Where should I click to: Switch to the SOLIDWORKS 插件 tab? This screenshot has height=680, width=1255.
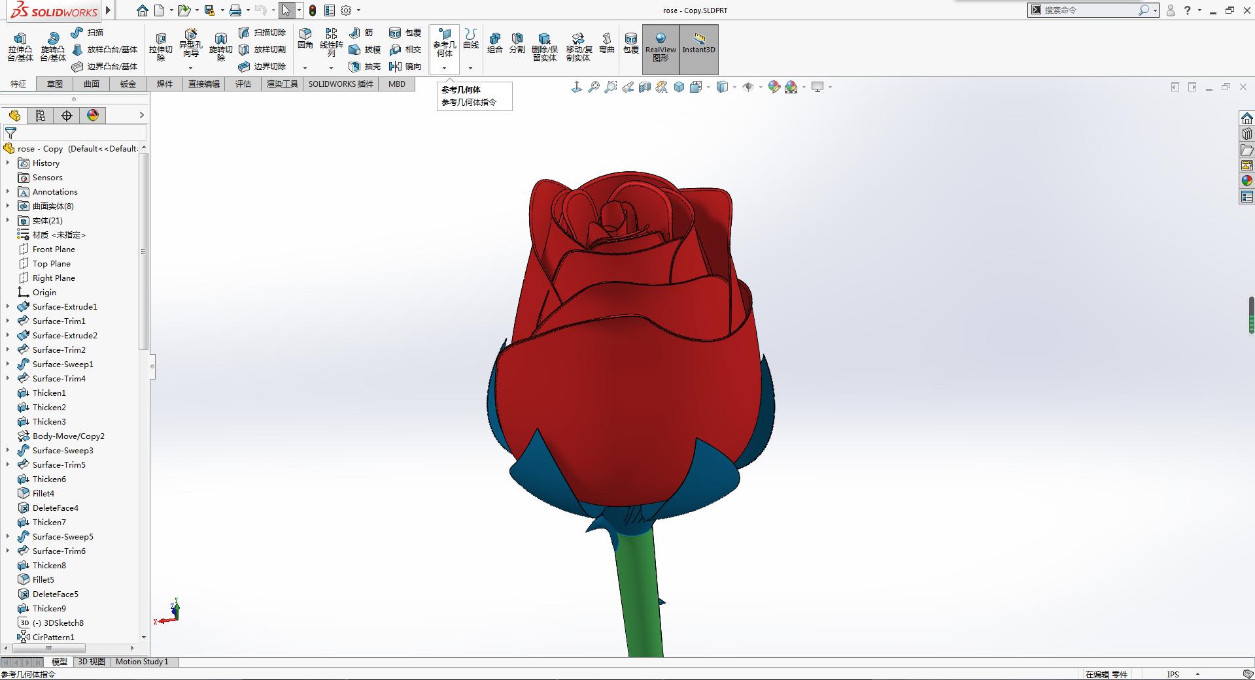pyautogui.click(x=341, y=84)
